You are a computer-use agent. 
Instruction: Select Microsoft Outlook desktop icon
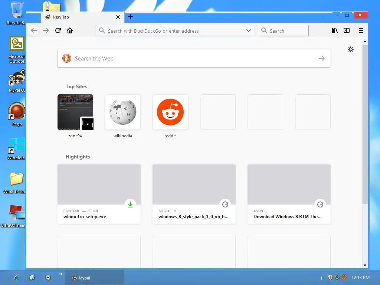coord(16,50)
